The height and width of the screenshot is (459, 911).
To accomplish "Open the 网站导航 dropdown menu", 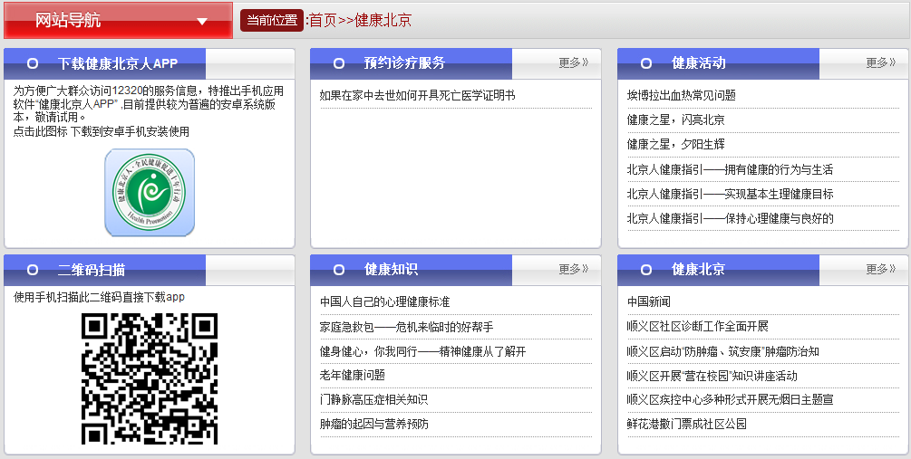I will (x=118, y=20).
